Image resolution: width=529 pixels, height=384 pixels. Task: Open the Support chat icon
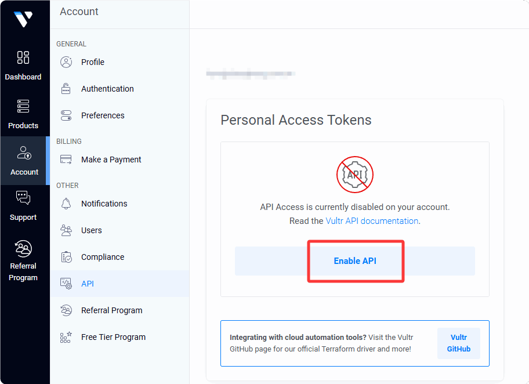23,198
